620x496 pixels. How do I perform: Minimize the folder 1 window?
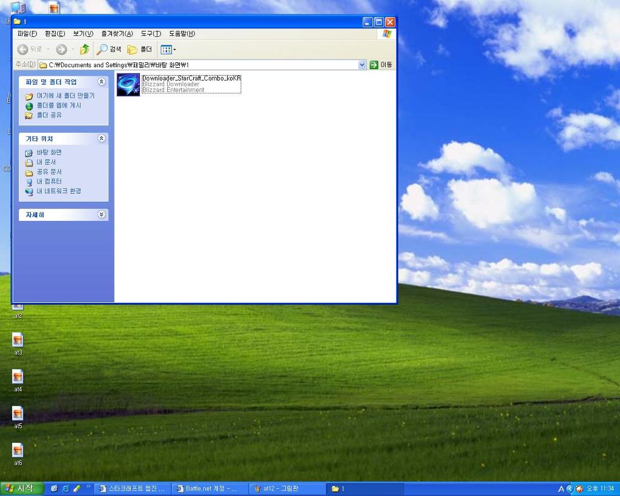368,22
